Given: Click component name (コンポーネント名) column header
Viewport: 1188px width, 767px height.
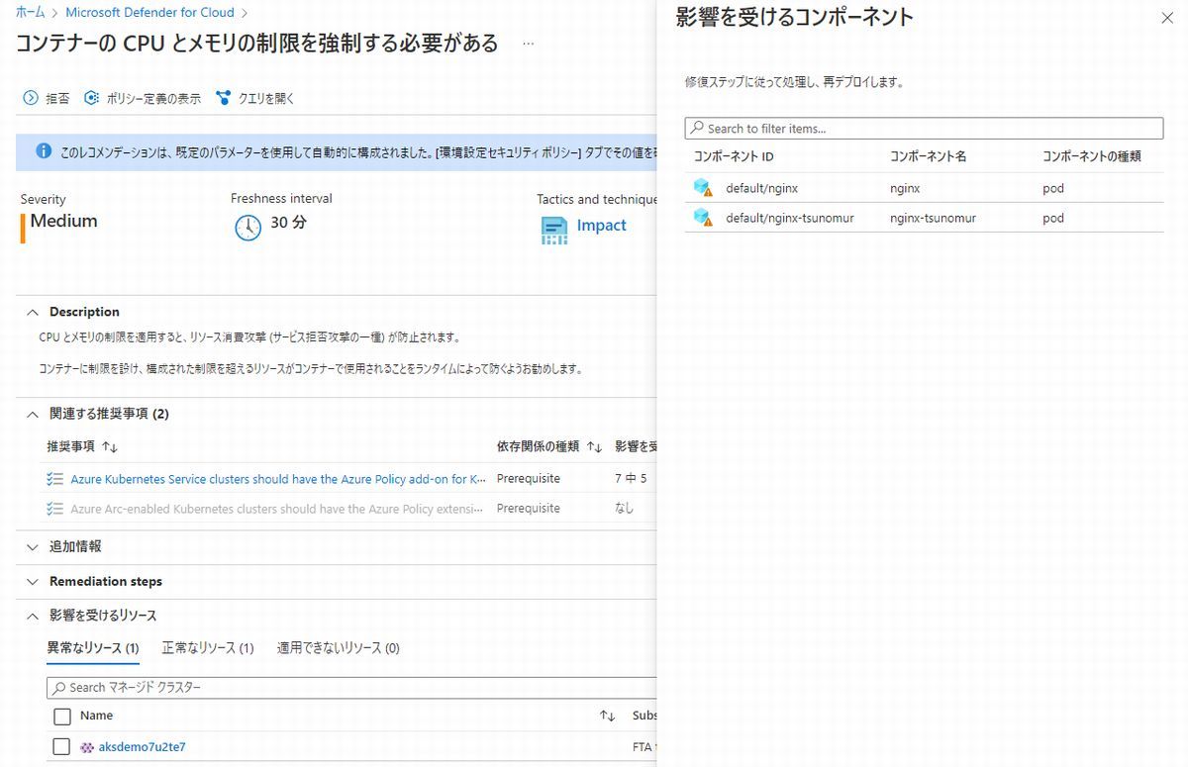Looking at the screenshot, I should (928, 156).
